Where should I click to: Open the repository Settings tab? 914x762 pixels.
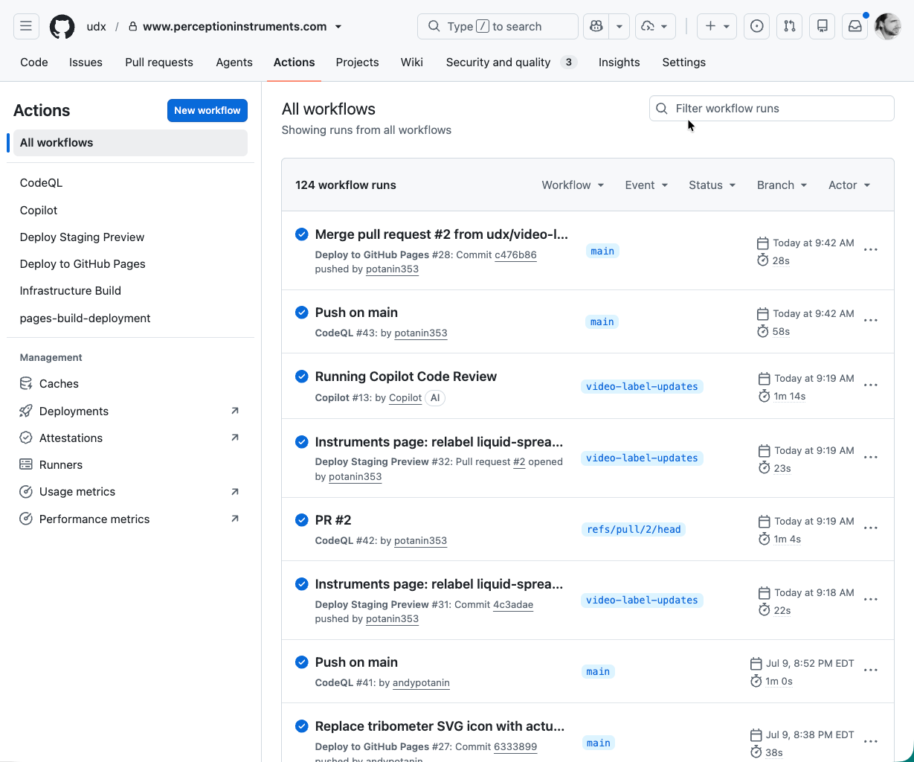pyautogui.click(x=683, y=63)
